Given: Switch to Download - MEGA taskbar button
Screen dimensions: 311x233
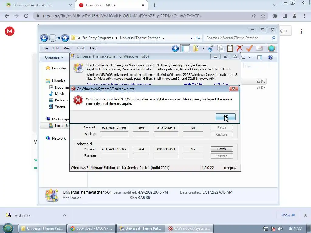Looking at the screenshot, I should pos(92,228).
